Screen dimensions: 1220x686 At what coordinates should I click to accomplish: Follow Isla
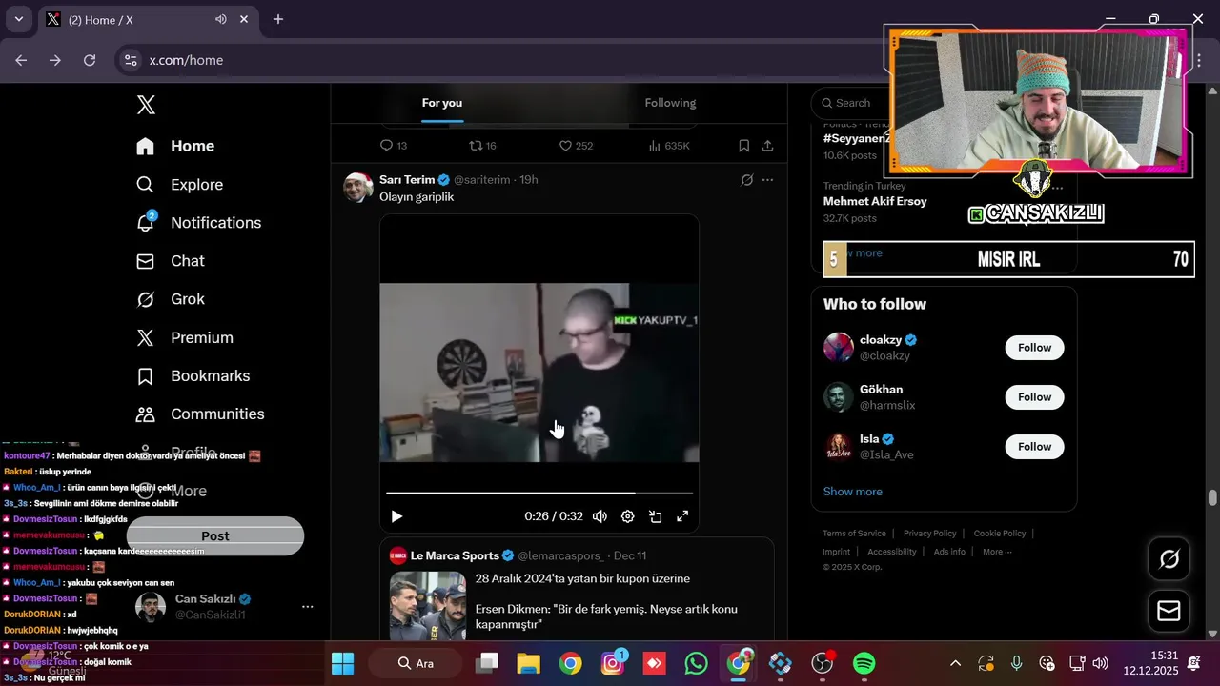pyautogui.click(x=1034, y=447)
